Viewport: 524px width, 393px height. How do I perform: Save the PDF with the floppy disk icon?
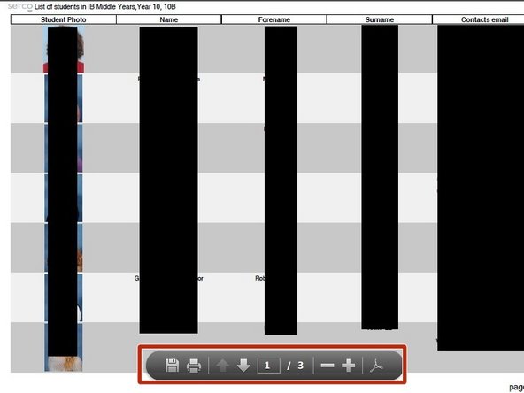tap(172, 366)
